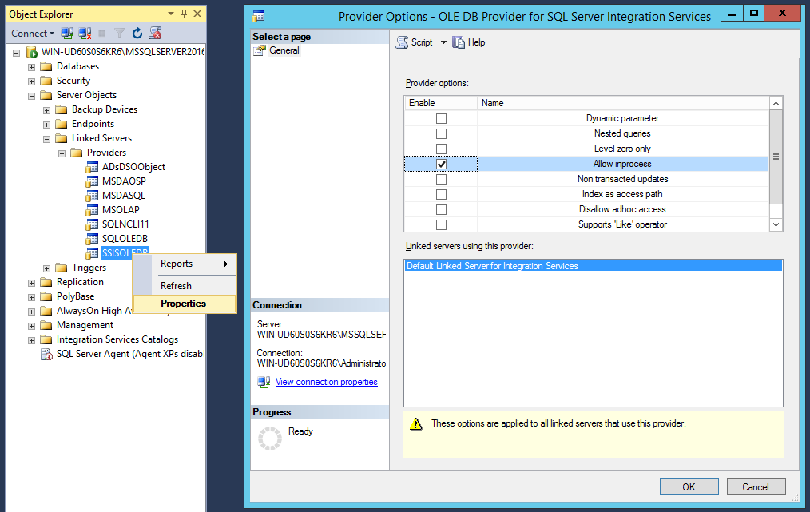
Task: Select the MSDASQL provider icon
Action: coord(92,196)
